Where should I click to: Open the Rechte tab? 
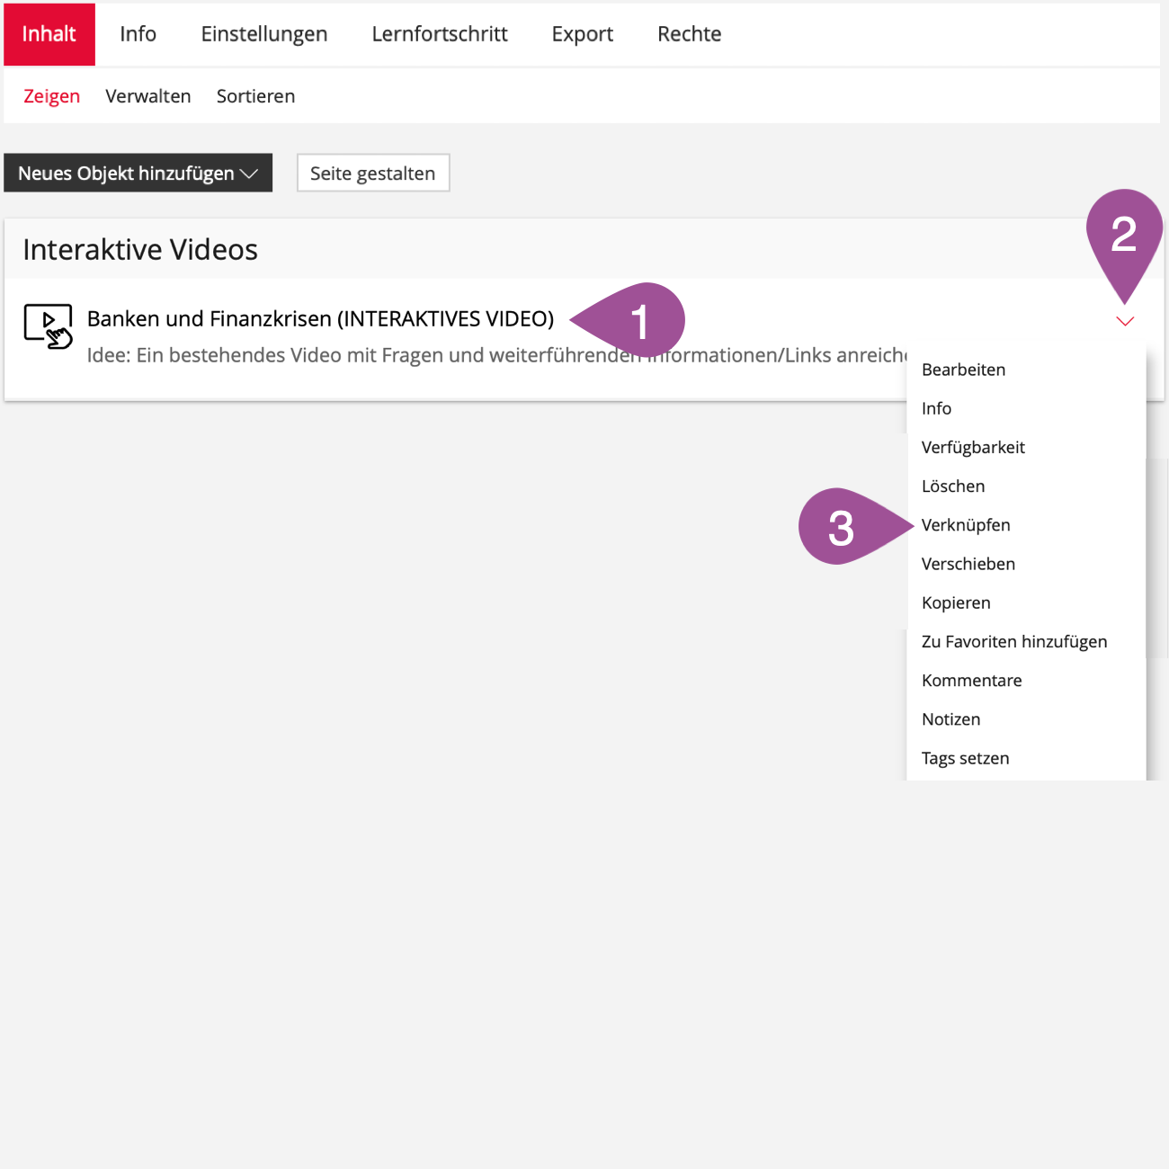(x=689, y=34)
